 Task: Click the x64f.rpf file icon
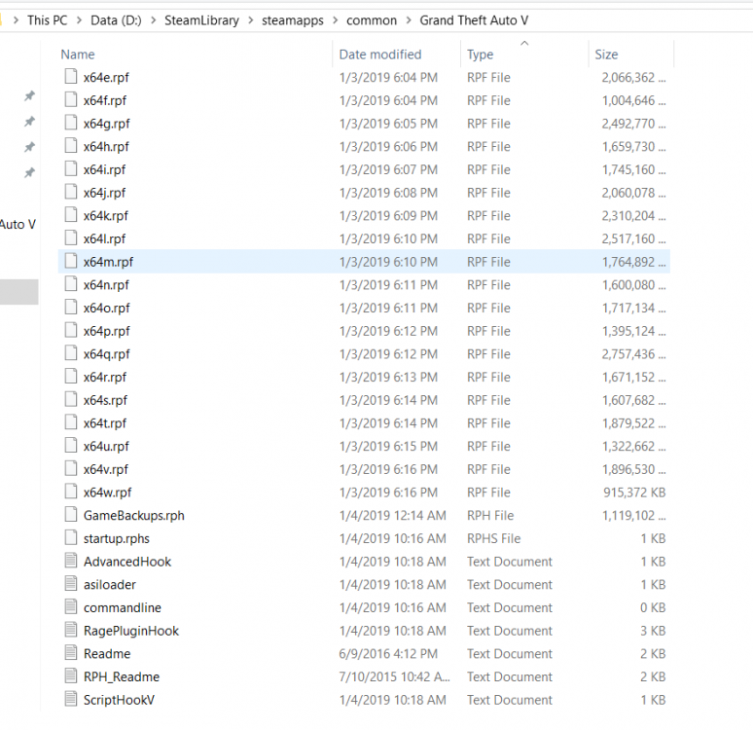tap(71, 100)
